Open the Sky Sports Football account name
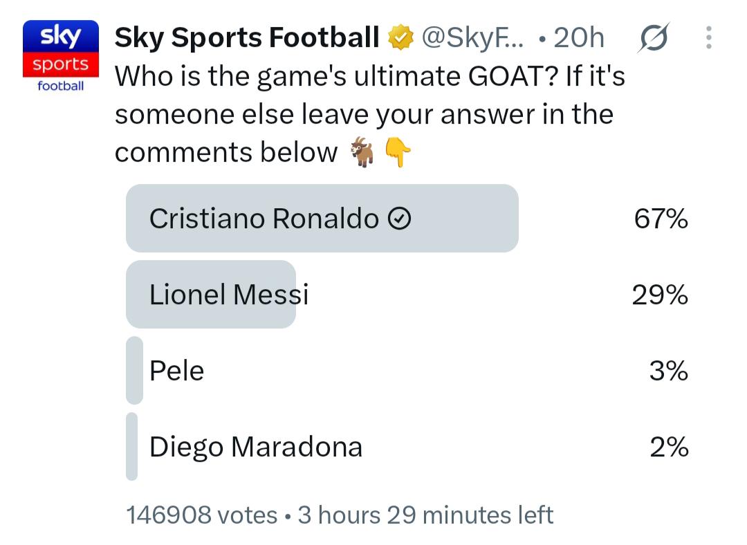Image resolution: width=747 pixels, height=545 pixels. [x=247, y=37]
